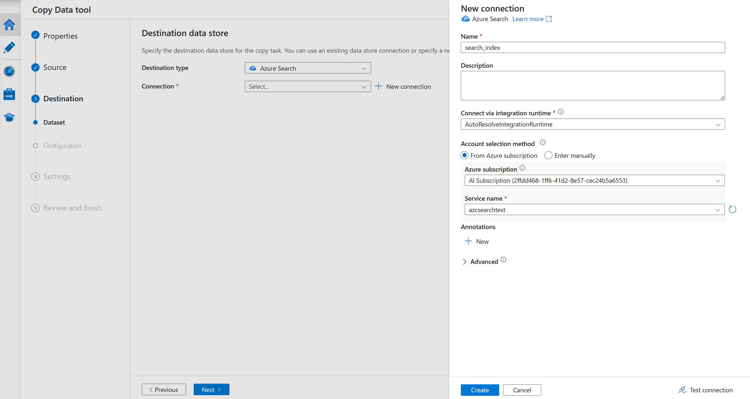Open the Author pencil icon
Viewport: 750px width, 399px height.
(x=9, y=48)
